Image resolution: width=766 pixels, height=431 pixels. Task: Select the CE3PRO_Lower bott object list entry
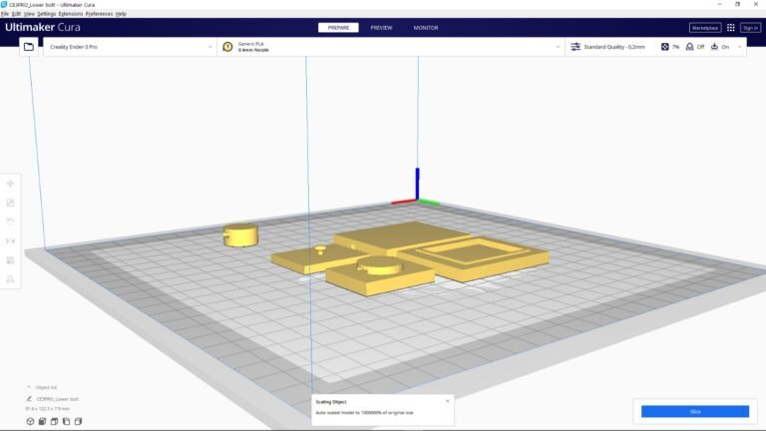pos(57,399)
